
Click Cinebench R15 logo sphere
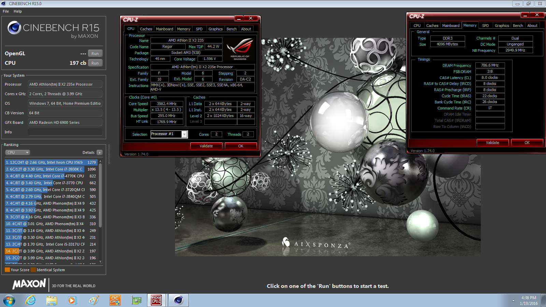14,28
